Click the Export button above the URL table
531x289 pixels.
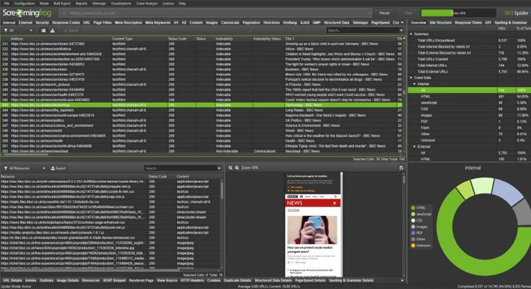70,30
